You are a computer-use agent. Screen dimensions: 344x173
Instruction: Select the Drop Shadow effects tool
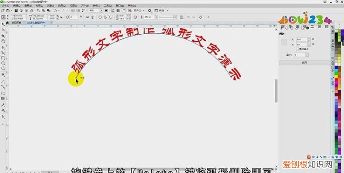click(3, 93)
